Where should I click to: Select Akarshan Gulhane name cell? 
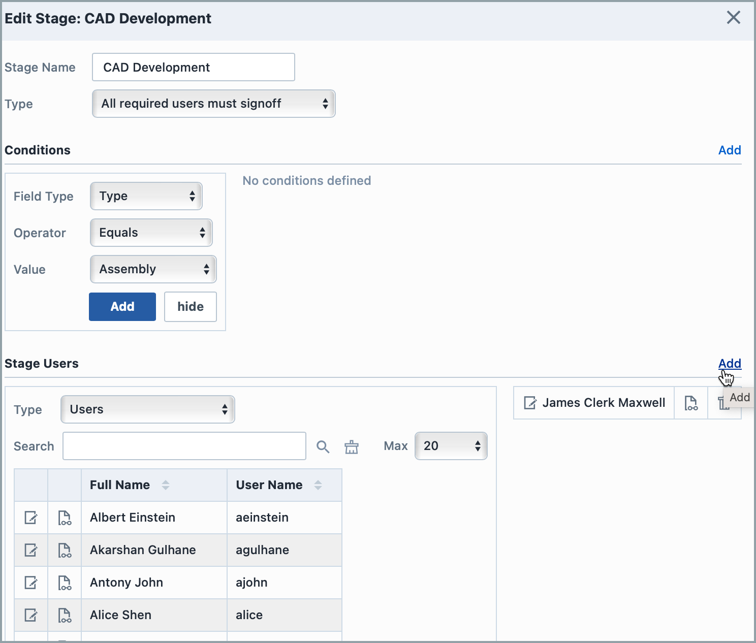pyautogui.click(x=154, y=550)
